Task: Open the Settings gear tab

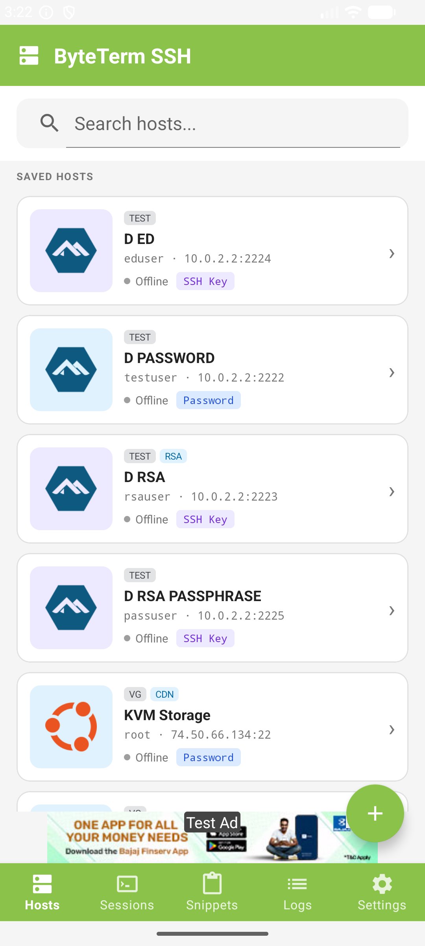Action: tap(382, 892)
